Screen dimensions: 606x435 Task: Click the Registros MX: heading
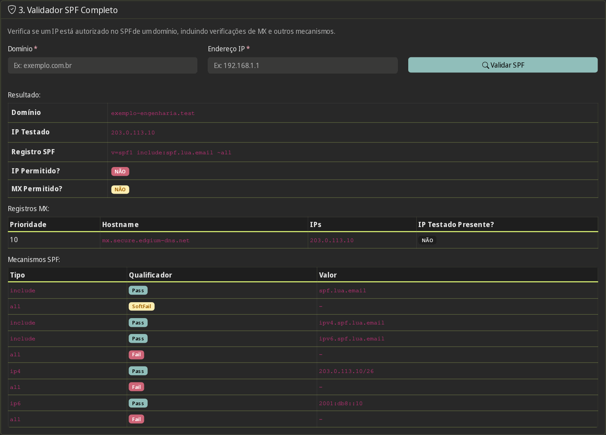point(29,209)
